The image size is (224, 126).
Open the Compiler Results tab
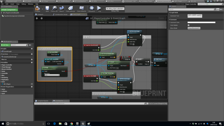43,101
